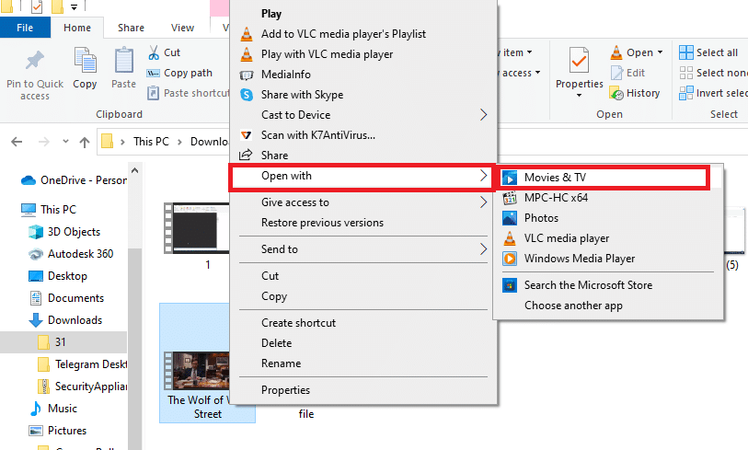Switch to the Home ribbon tab
The height and width of the screenshot is (450, 748).
pyautogui.click(x=77, y=28)
